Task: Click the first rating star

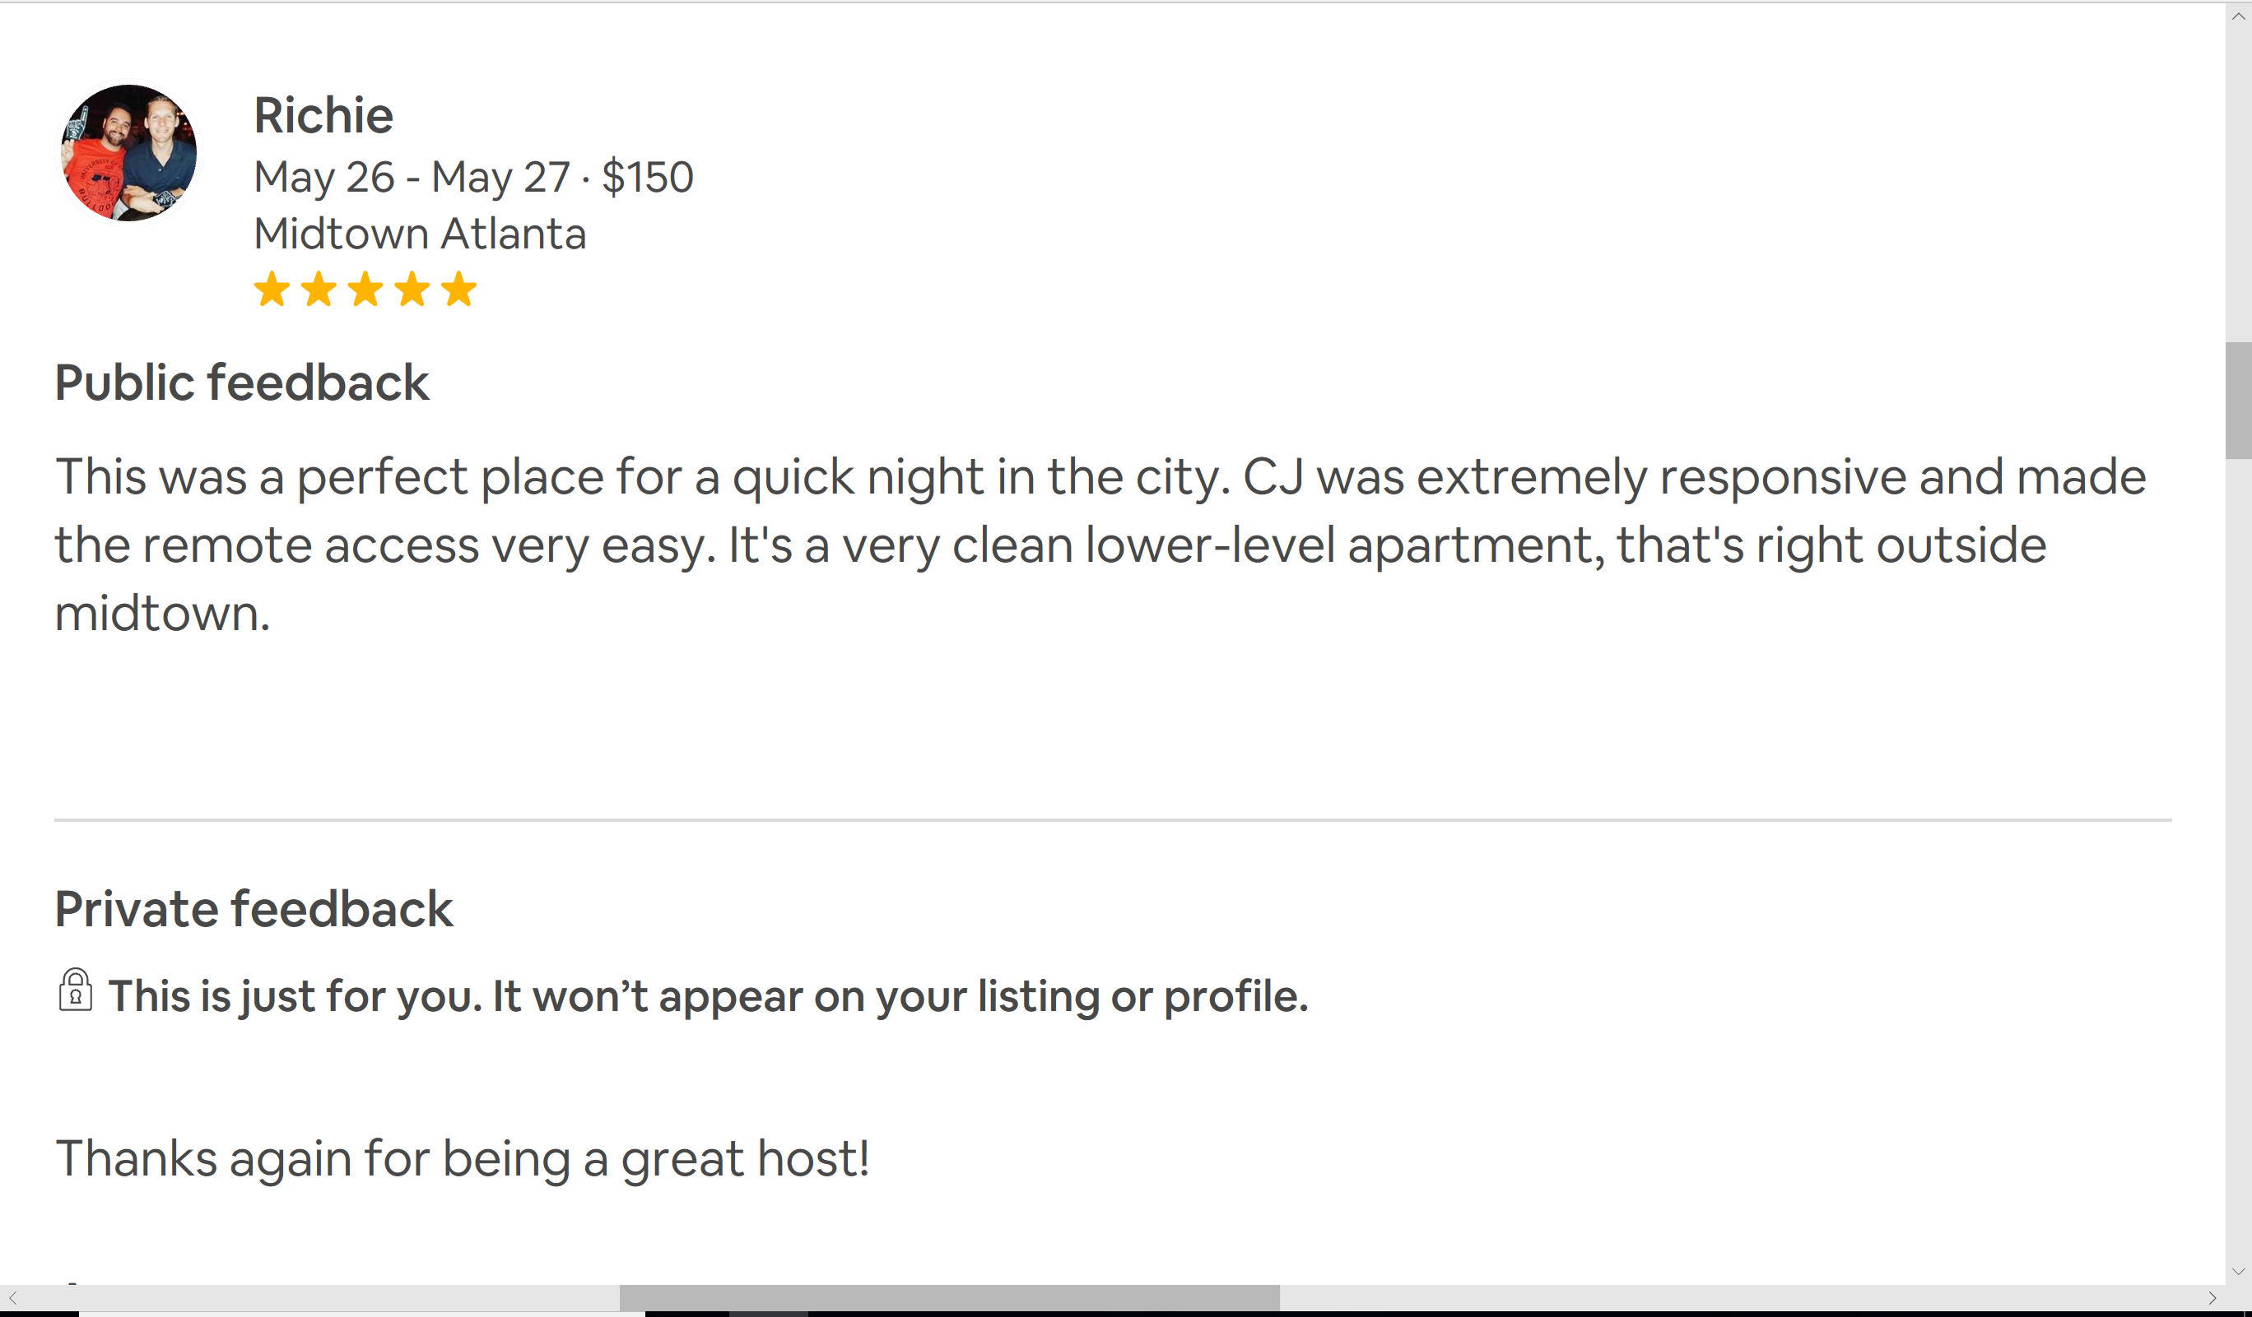Action: (272, 290)
